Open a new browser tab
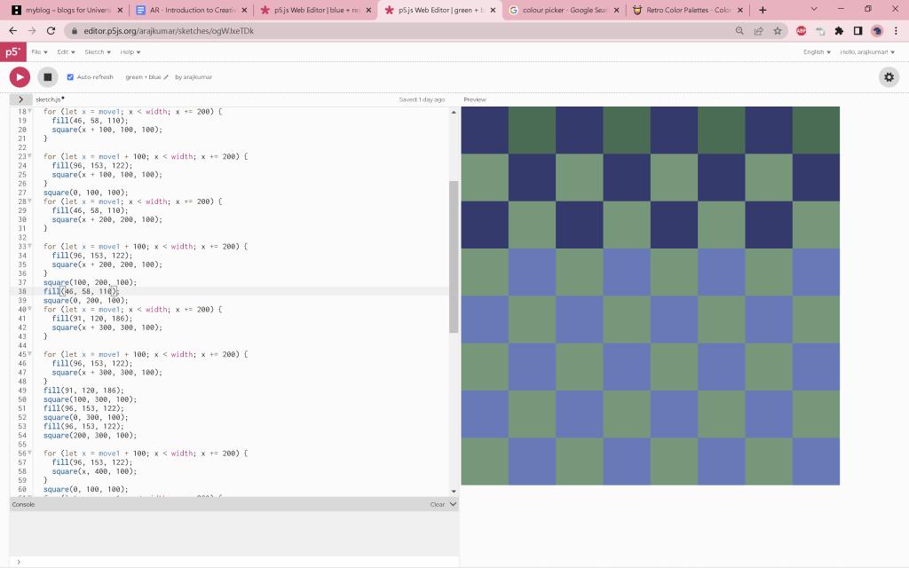The width and height of the screenshot is (909, 568). [763, 10]
